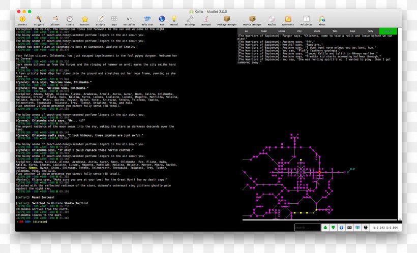Open the Scripts editor
This screenshot has height=253, width=417.
[x=101, y=20]
